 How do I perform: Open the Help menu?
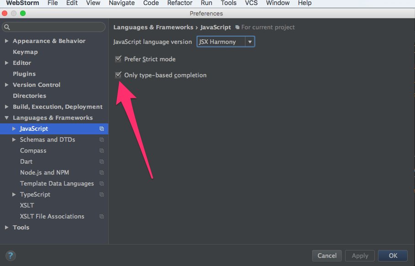pyautogui.click(x=305, y=3)
